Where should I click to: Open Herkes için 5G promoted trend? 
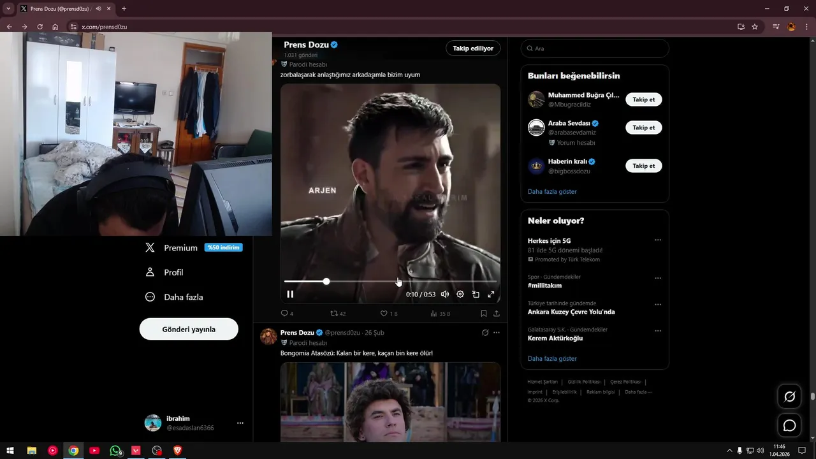(549, 241)
